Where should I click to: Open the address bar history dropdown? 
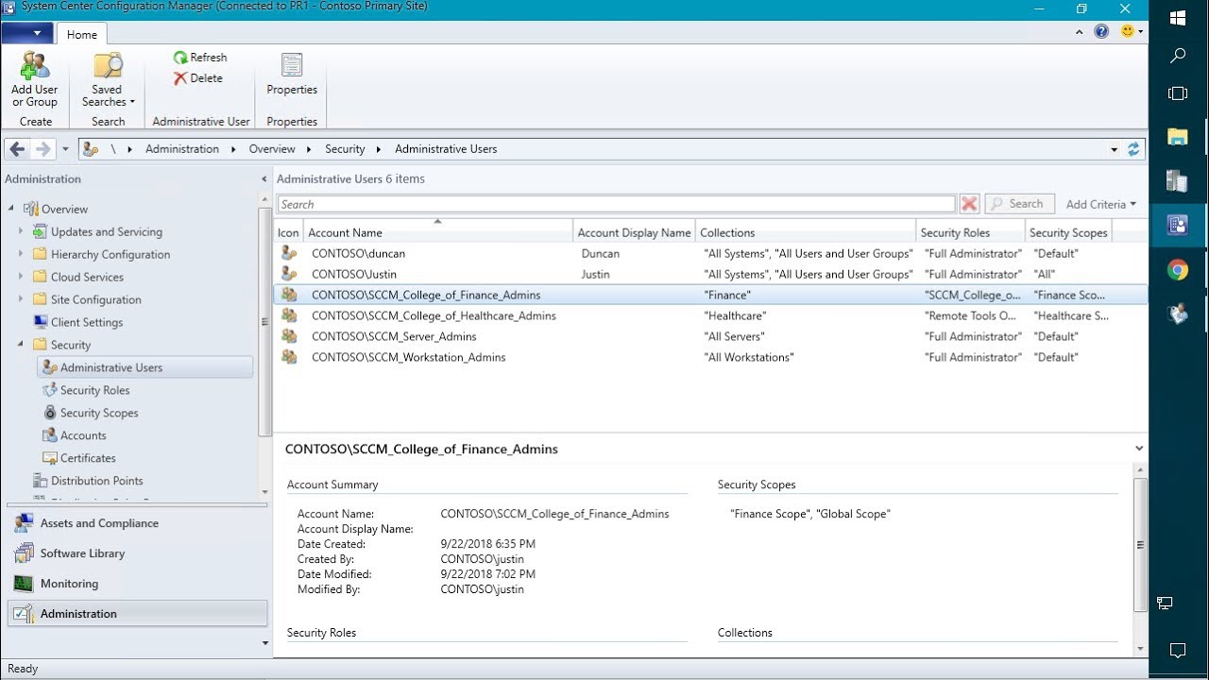pos(1115,149)
